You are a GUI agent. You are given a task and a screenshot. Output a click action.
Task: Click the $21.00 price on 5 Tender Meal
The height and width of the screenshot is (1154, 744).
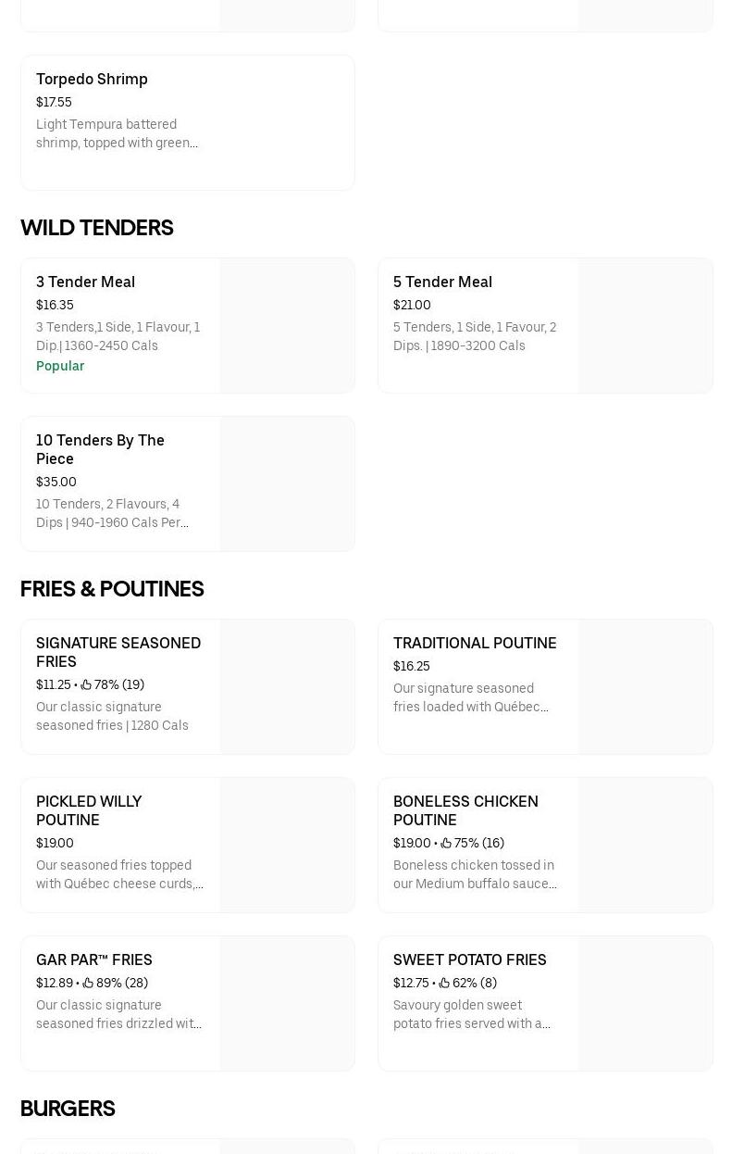(412, 305)
